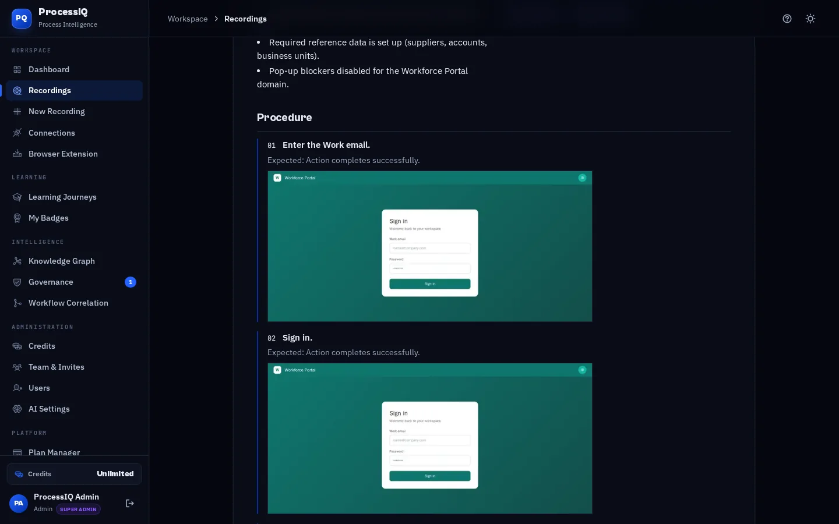The width and height of the screenshot is (839, 524).
Task: Log out using the sign-out icon
Action: [x=130, y=504]
